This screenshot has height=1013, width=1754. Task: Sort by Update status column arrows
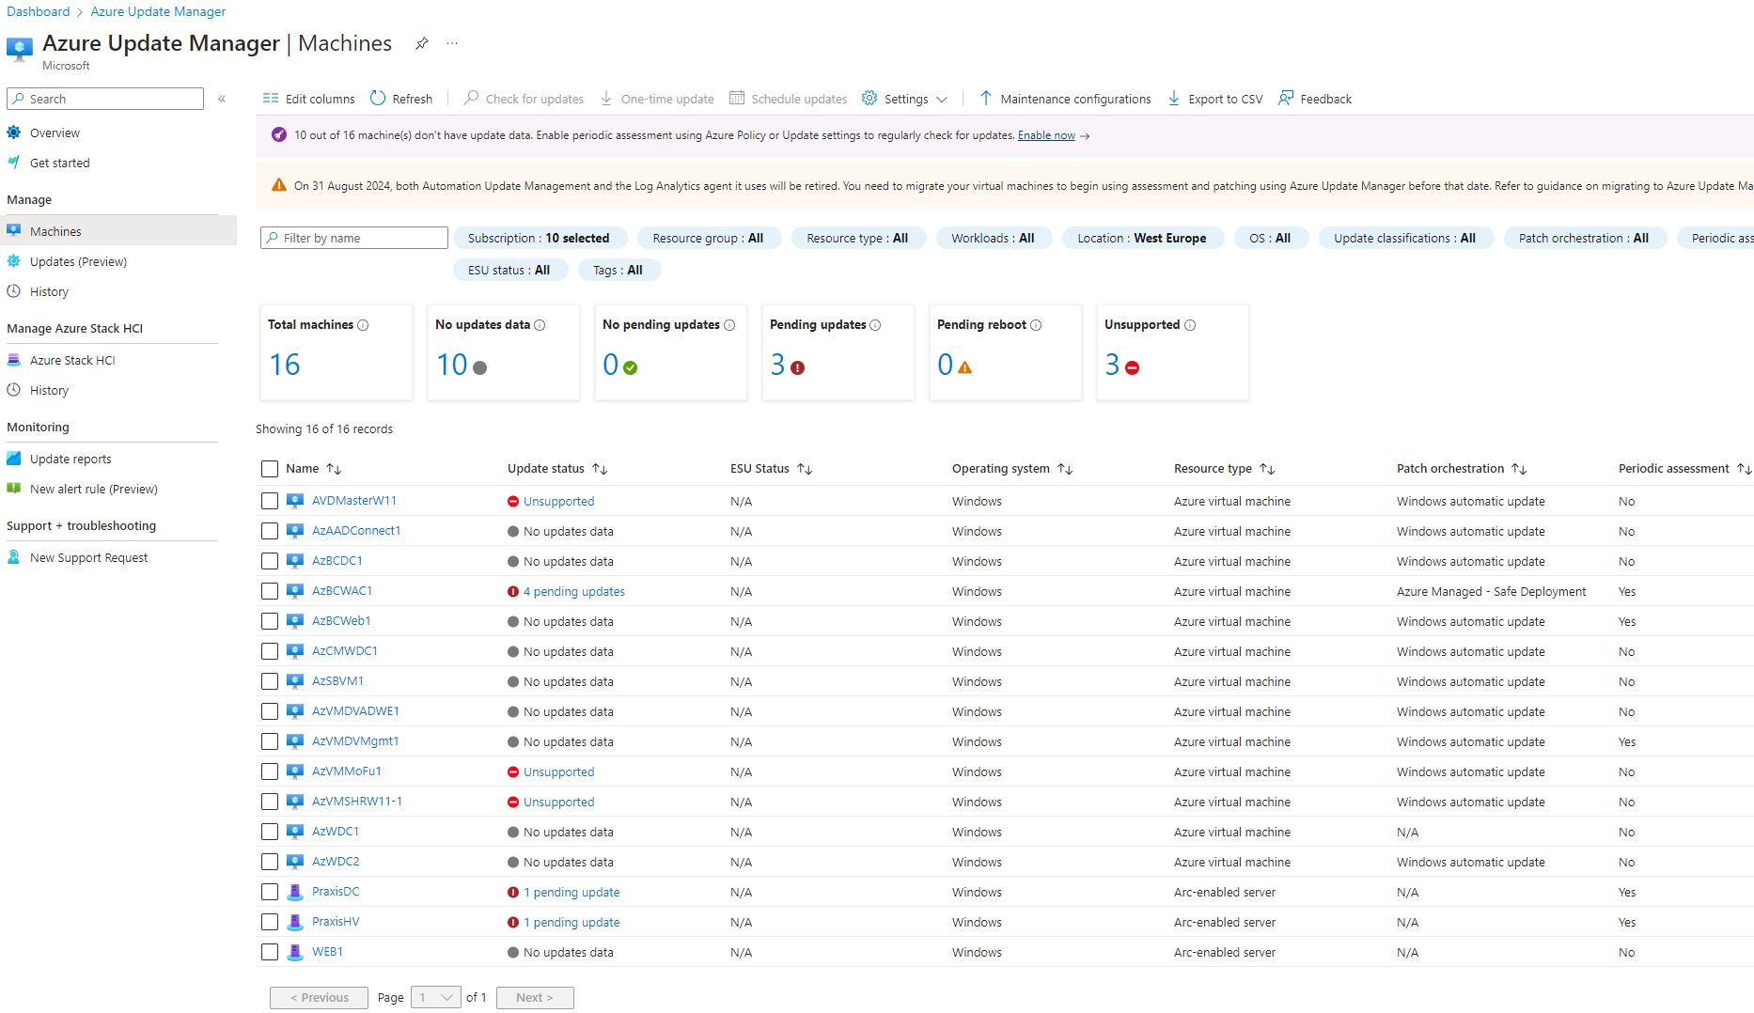[x=600, y=469]
